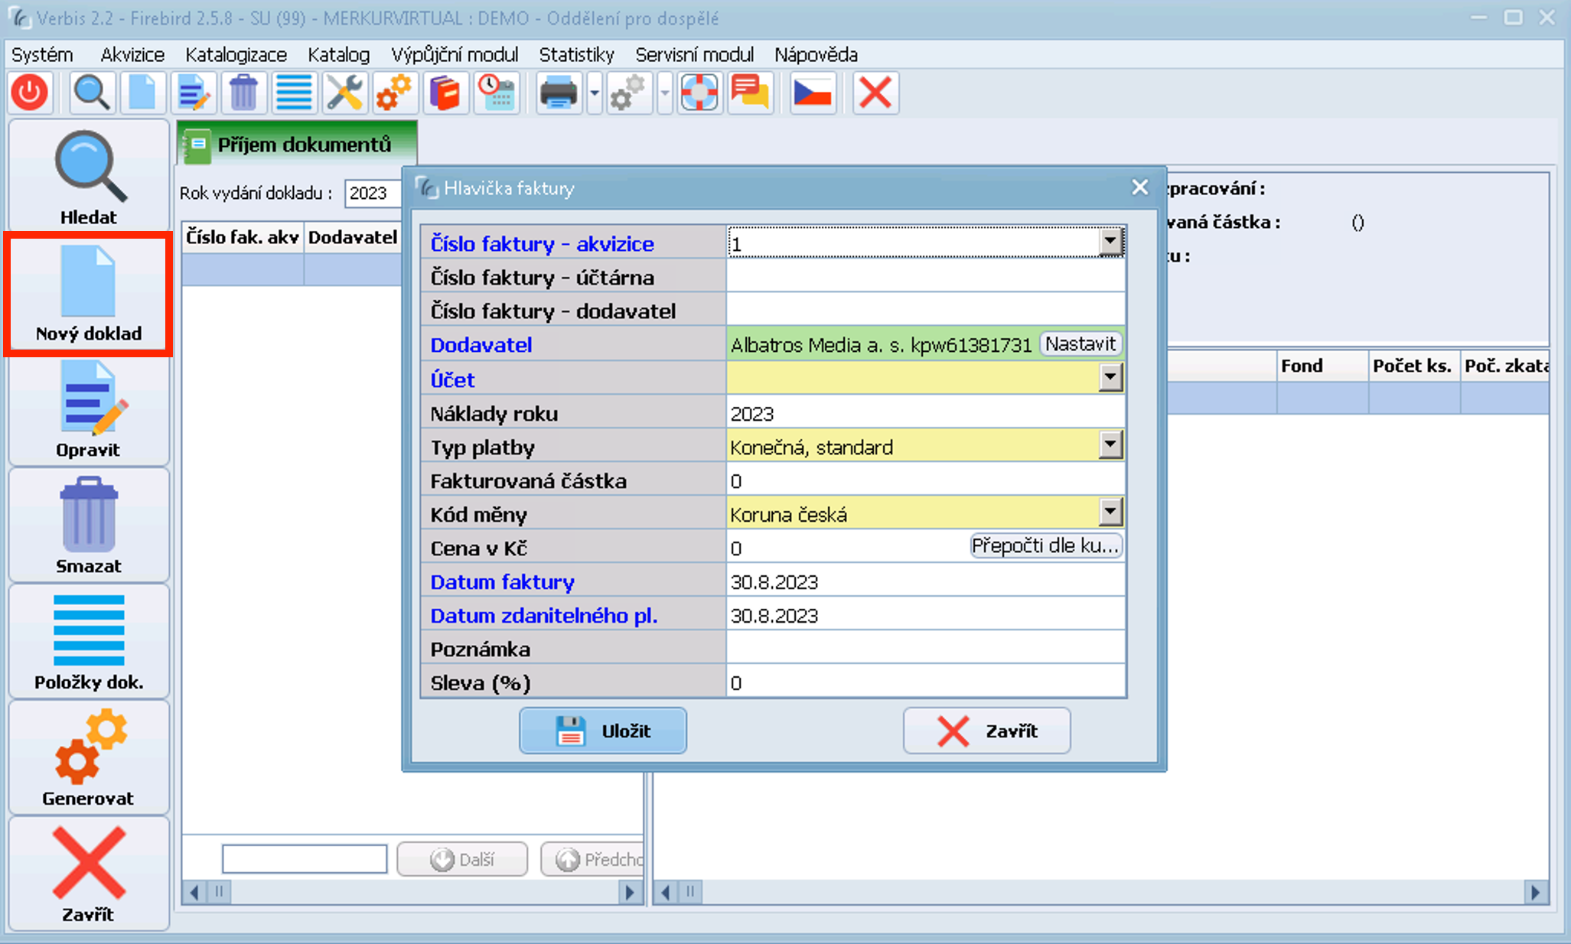The image size is (1571, 944).
Task: Click the Poznámka field
Action: tap(925, 649)
